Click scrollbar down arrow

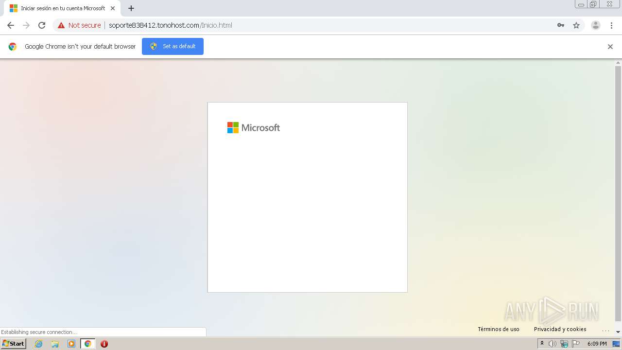(x=618, y=332)
